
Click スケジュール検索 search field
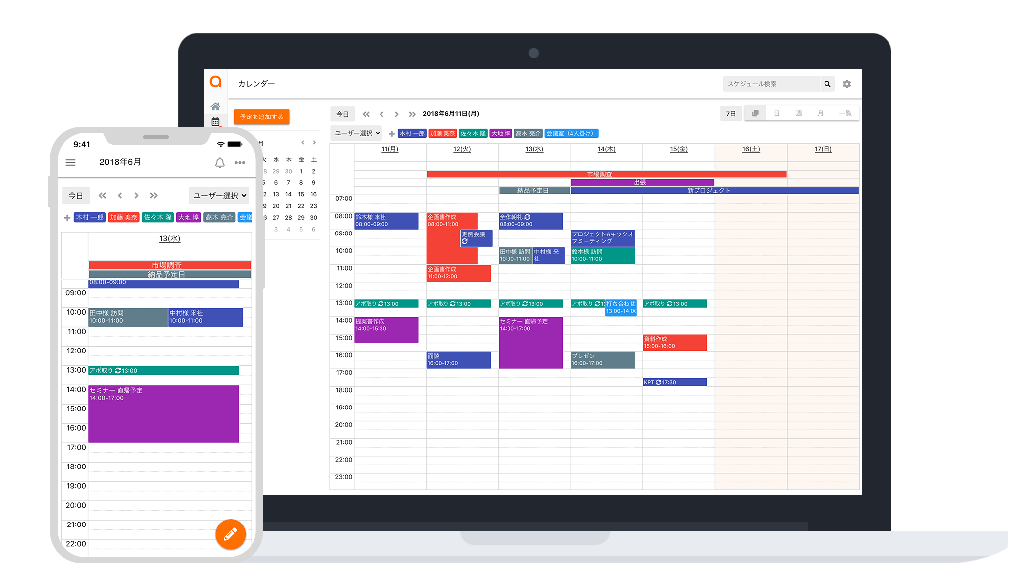[771, 84]
